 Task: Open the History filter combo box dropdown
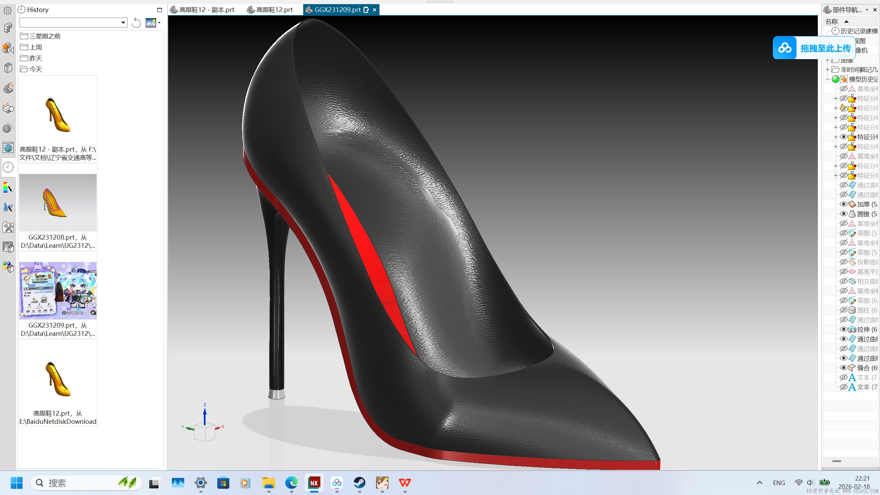tap(123, 23)
